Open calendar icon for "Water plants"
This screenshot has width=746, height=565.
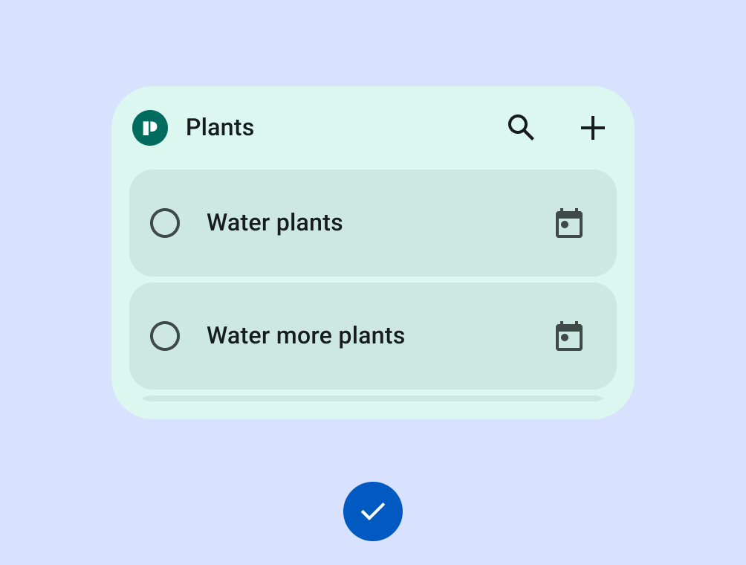click(x=569, y=223)
